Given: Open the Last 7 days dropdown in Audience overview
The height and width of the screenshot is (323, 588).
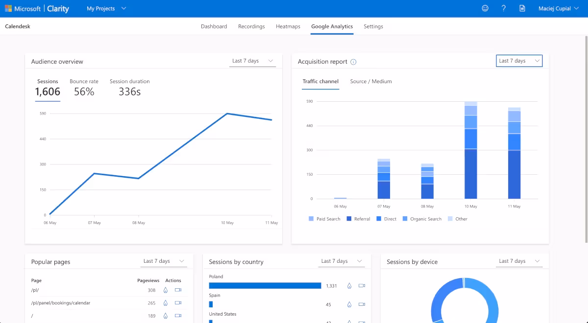Looking at the screenshot, I should [x=252, y=61].
